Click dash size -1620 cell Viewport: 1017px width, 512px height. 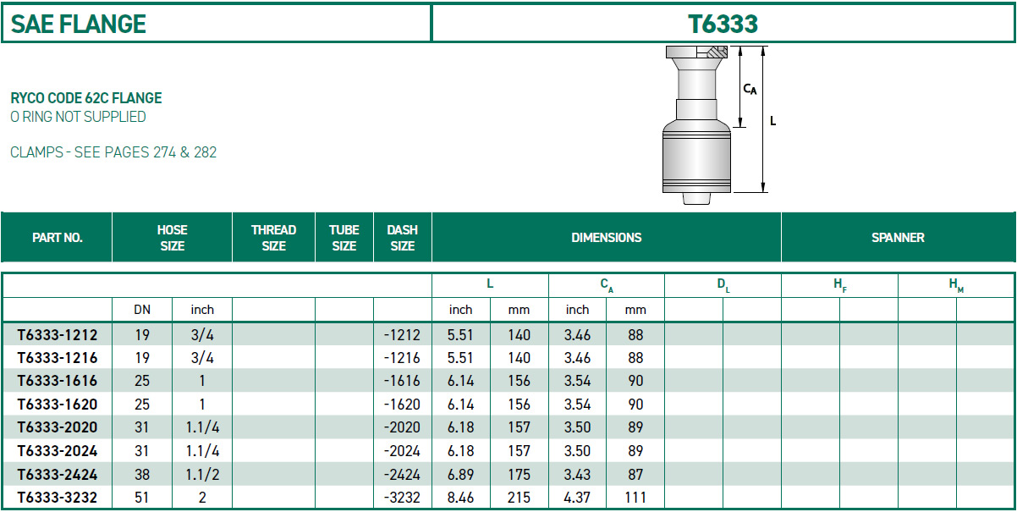pyautogui.click(x=401, y=405)
